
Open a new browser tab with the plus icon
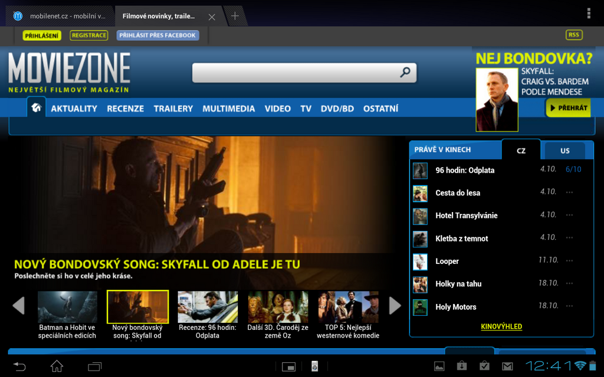point(235,16)
